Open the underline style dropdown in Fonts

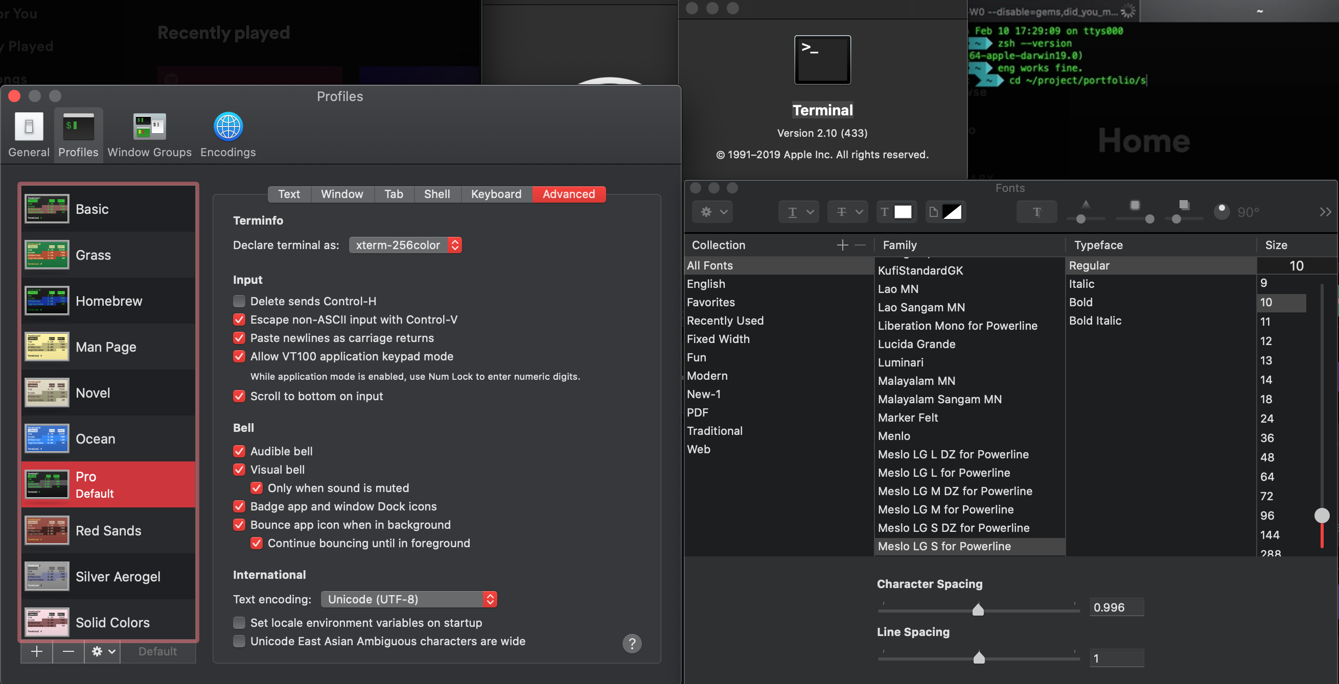(798, 212)
